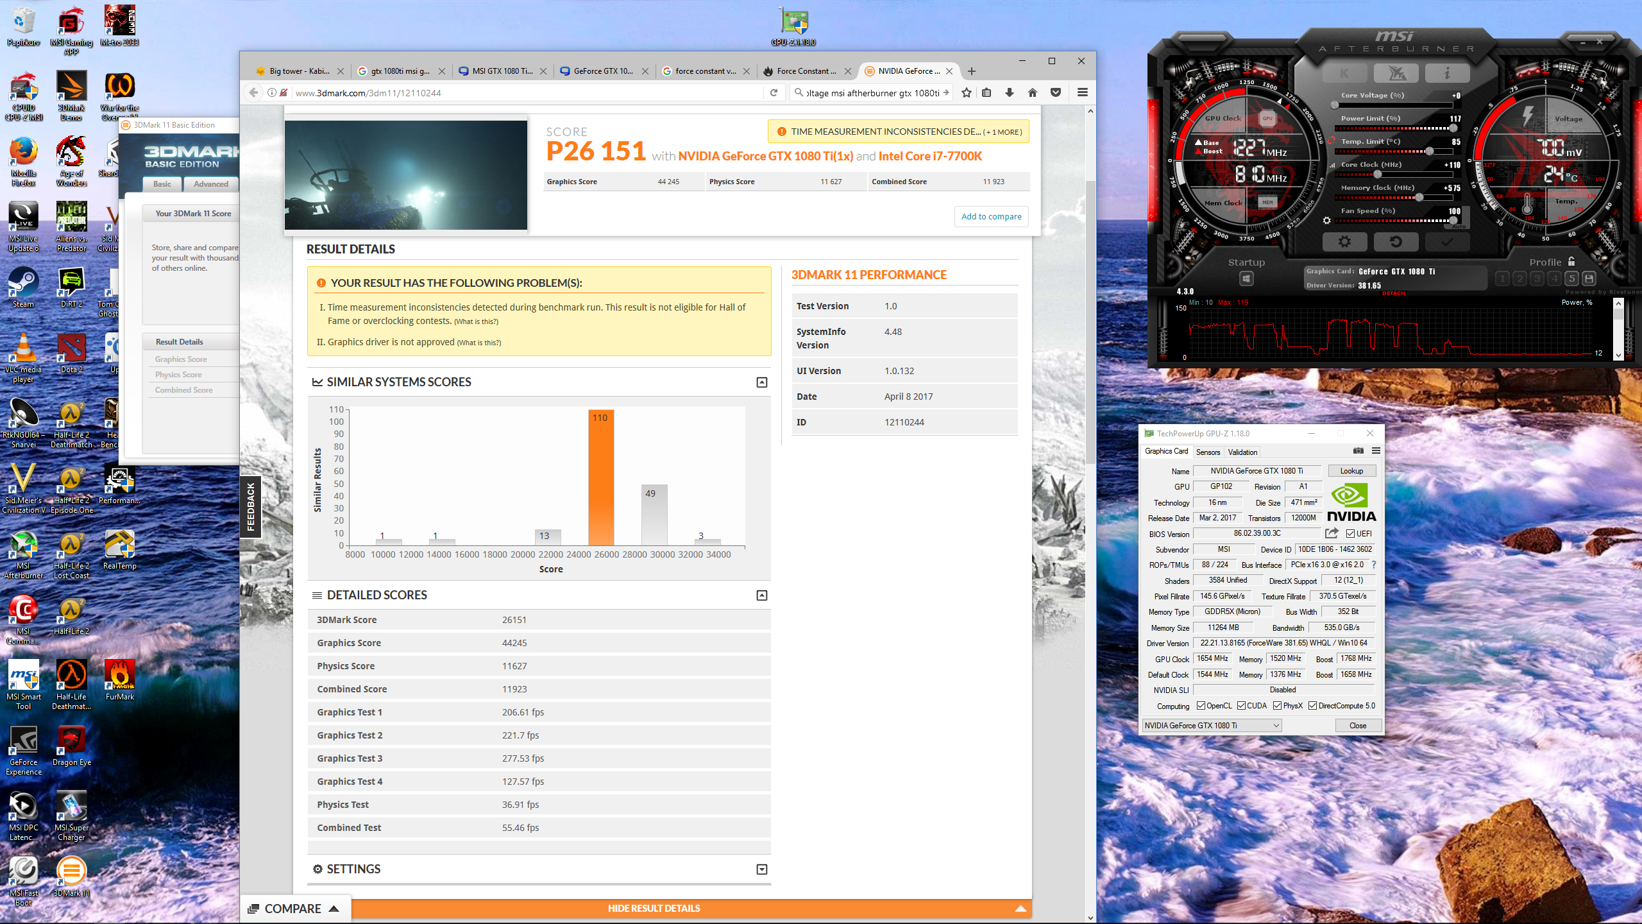
Task: Open the Afterburner information i button
Action: [x=1447, y=73]
